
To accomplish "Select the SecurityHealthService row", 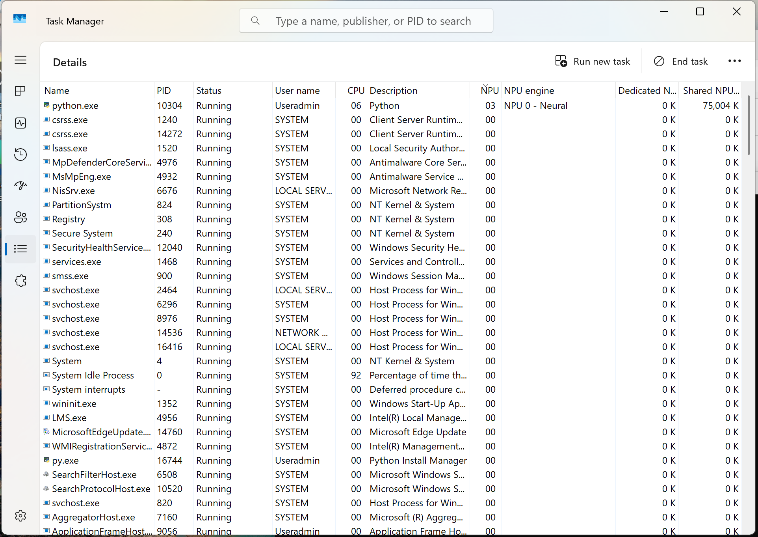I will click(391, 248).
